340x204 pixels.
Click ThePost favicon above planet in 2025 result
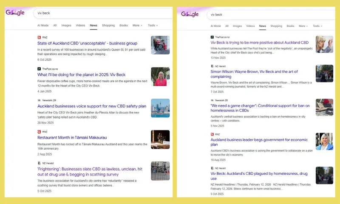click(x=39, y=69)
